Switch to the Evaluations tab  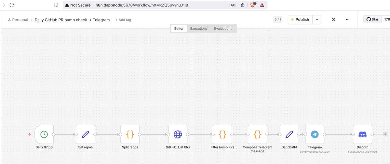pyautogui.click(x=223, y=29)
